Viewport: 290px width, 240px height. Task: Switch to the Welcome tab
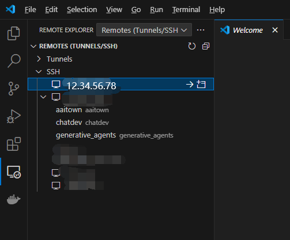coord(248,30)
